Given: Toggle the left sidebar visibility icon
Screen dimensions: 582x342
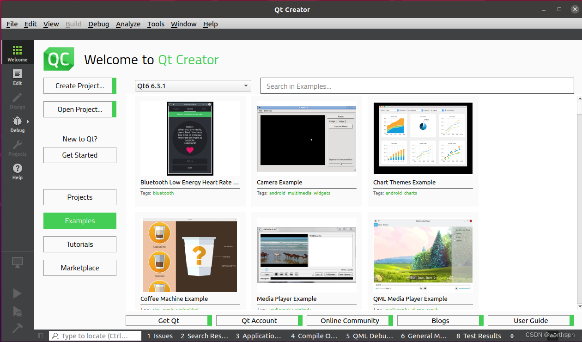Looking at the screenshot, I should 40,336.
